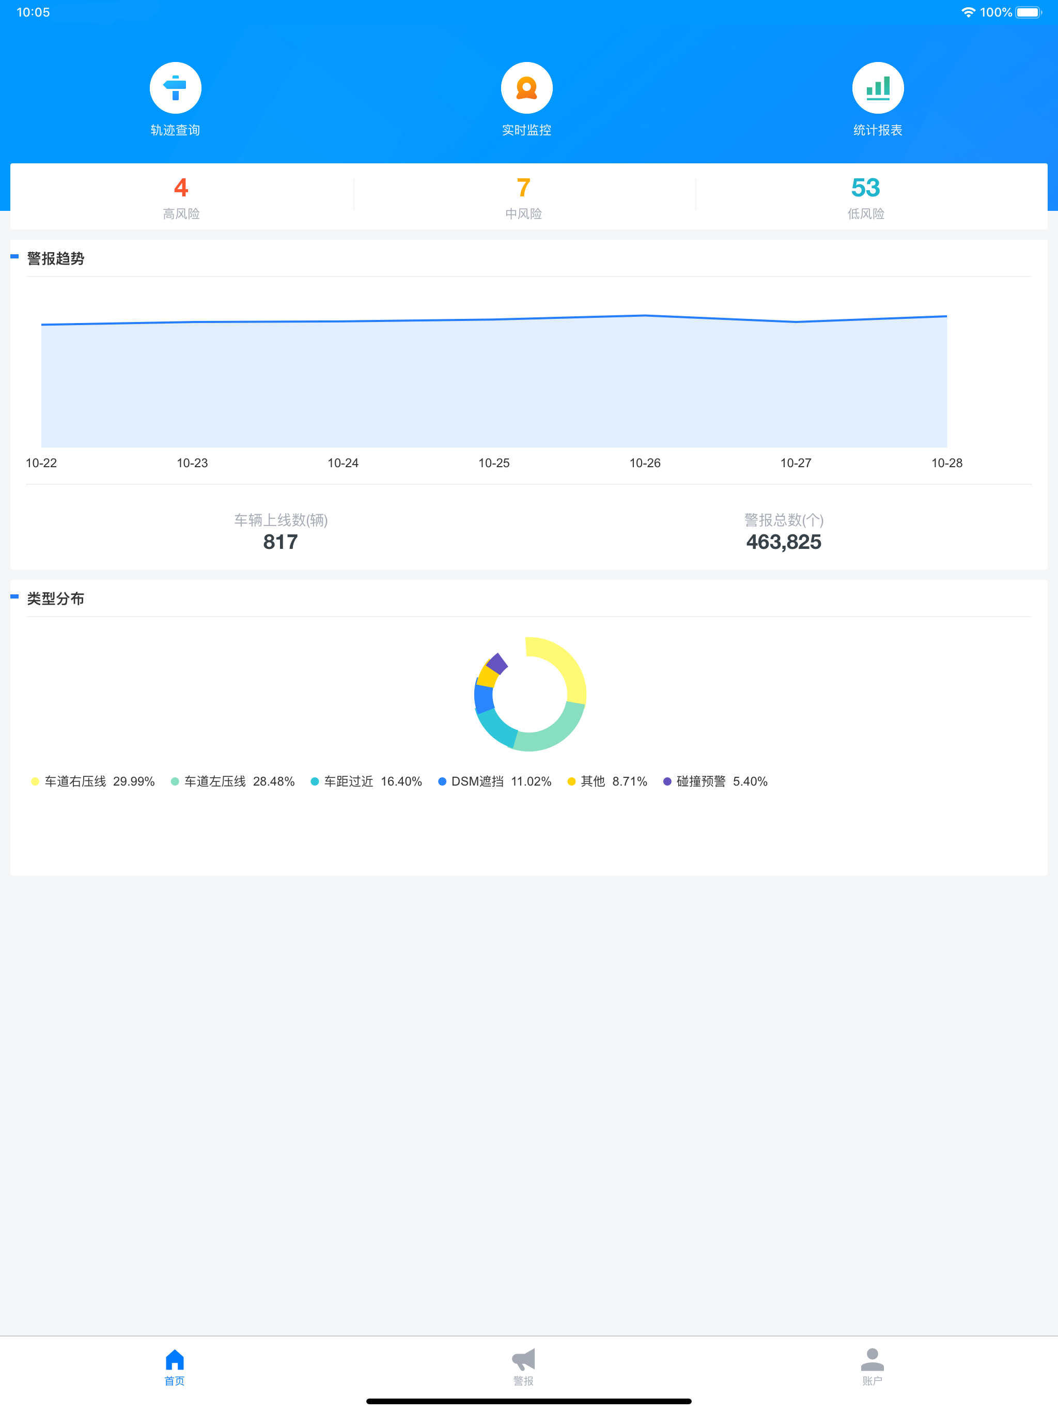
Task: Select the 10-26 date on trend chart
Action: [x=645, y=463]
